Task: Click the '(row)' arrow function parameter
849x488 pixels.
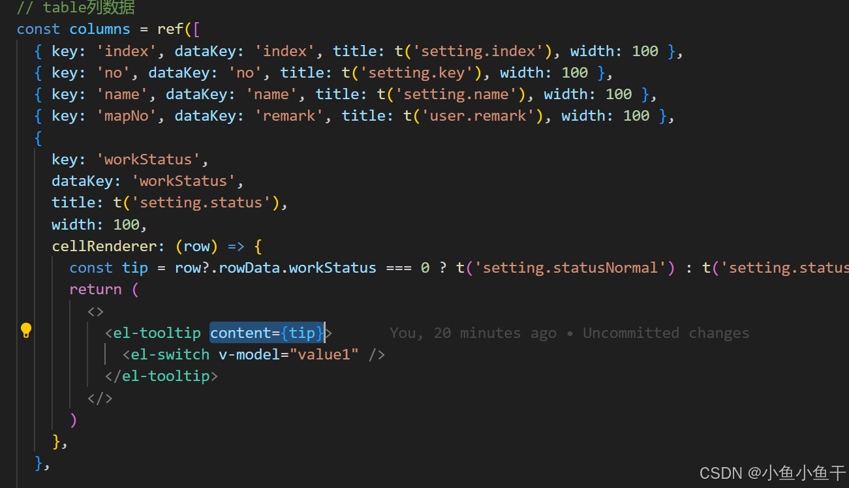Action: click(196, 246)
